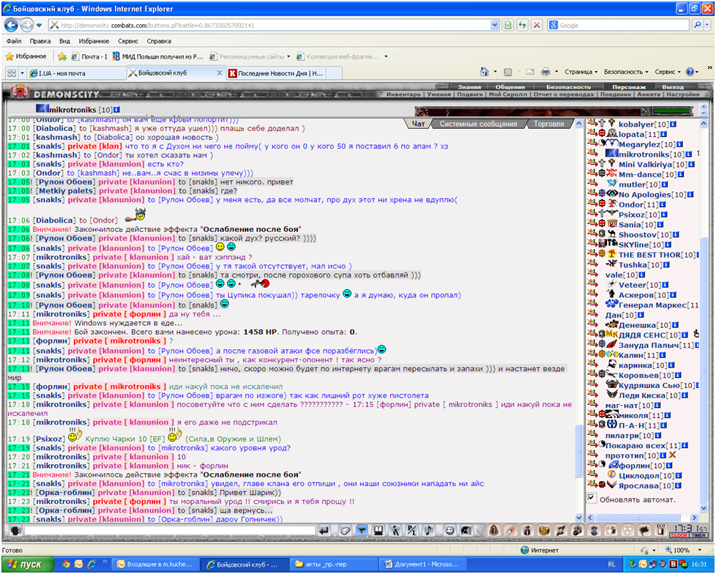This screenshot has width=716, height=574.
Task: Click the Add to Favorites star icon
Action: click(x=62, y=56)
